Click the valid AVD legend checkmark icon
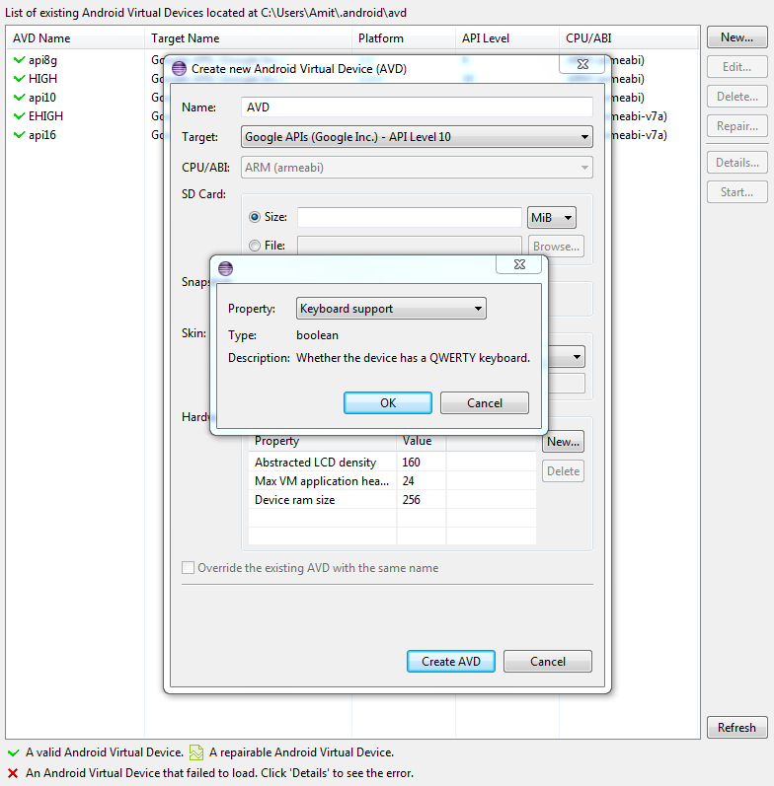This screenshot has height=786, width=774. coord(14,752)
